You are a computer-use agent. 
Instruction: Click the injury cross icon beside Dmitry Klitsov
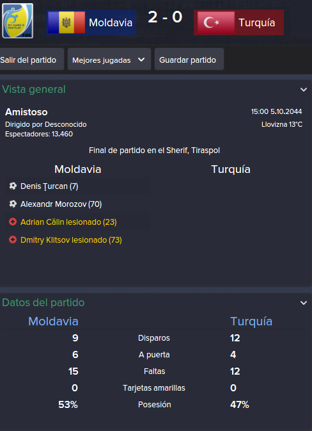tap(13, 240)
